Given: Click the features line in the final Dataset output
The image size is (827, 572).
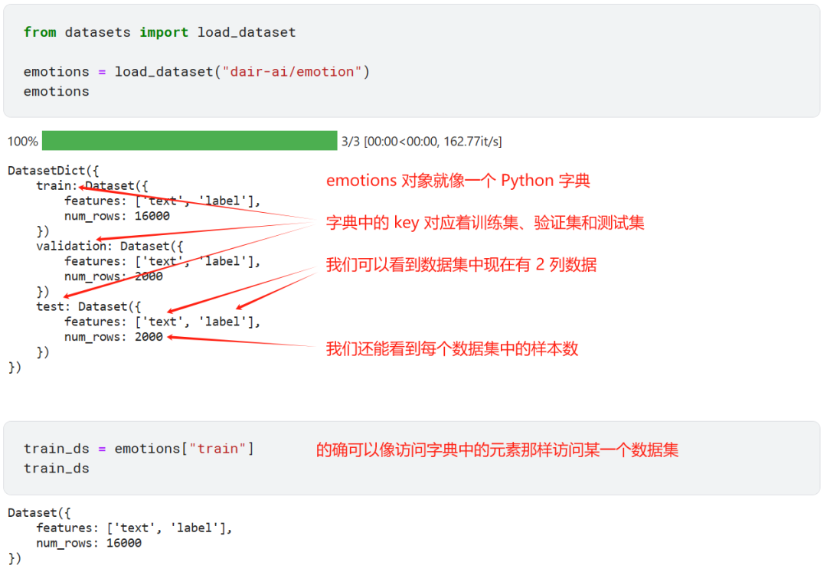Looking at the screenshot, I should tap(134, 528).
